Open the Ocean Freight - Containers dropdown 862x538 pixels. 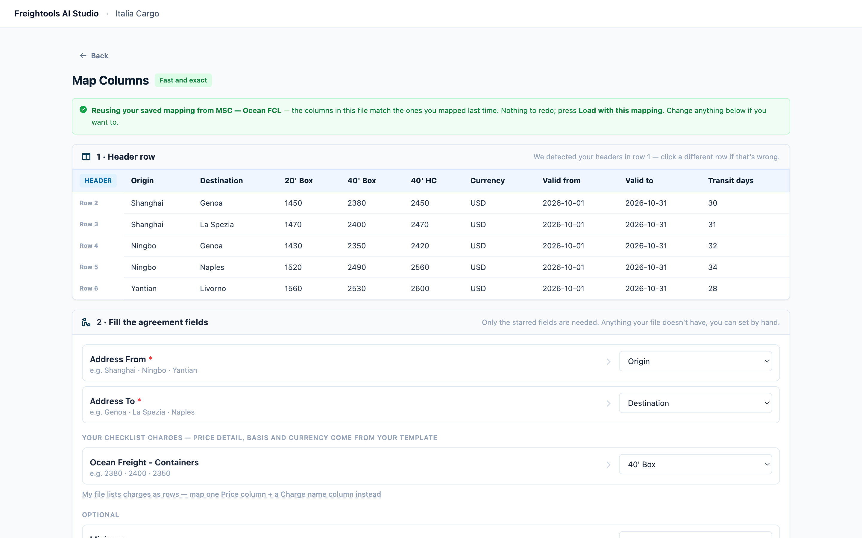695,464
